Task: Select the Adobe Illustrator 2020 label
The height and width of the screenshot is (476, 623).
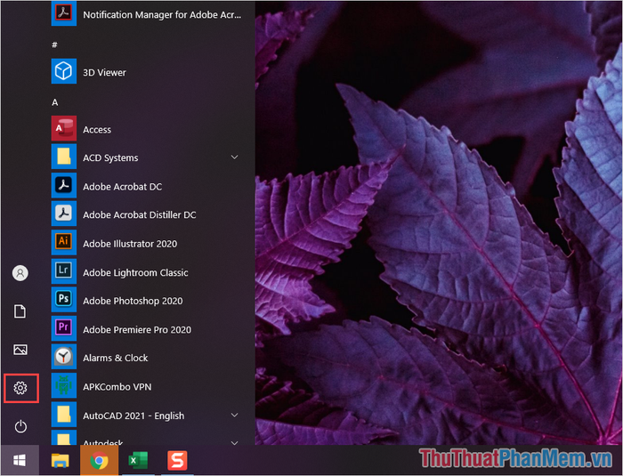Action: 130,244
